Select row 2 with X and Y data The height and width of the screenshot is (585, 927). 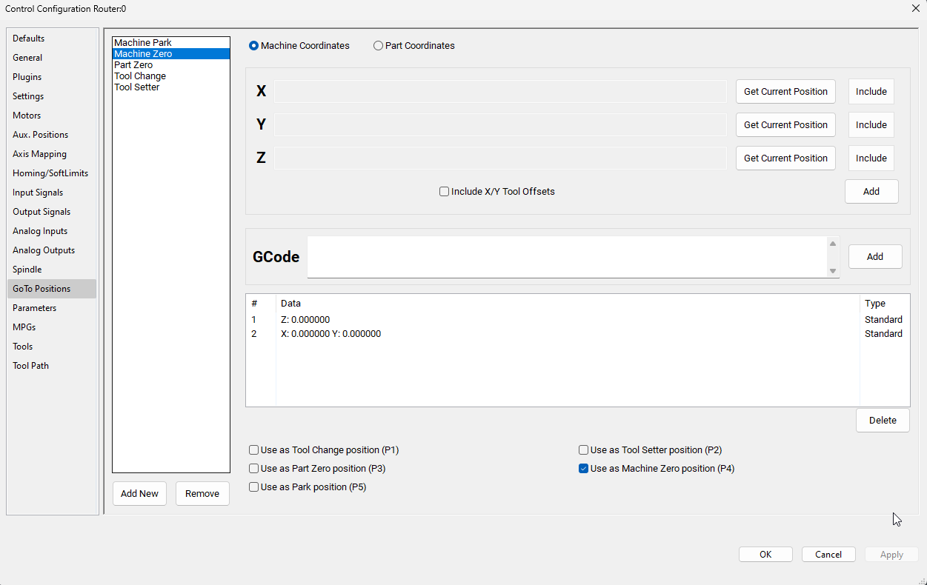tap(331, 334)
